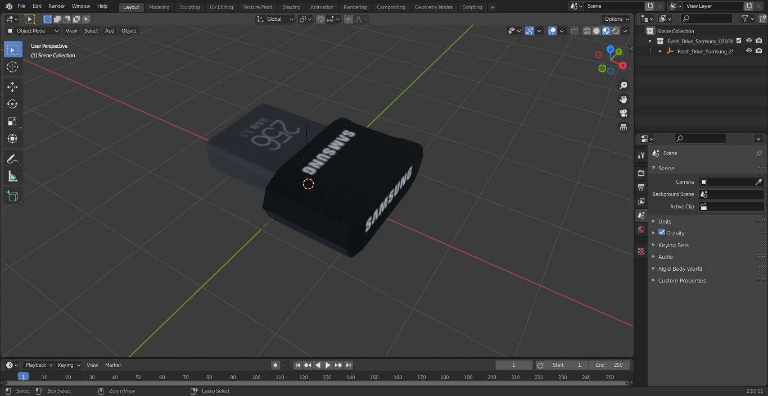Open the Scene properties tab
The image size is (768, 396).
tap(641, 215)
